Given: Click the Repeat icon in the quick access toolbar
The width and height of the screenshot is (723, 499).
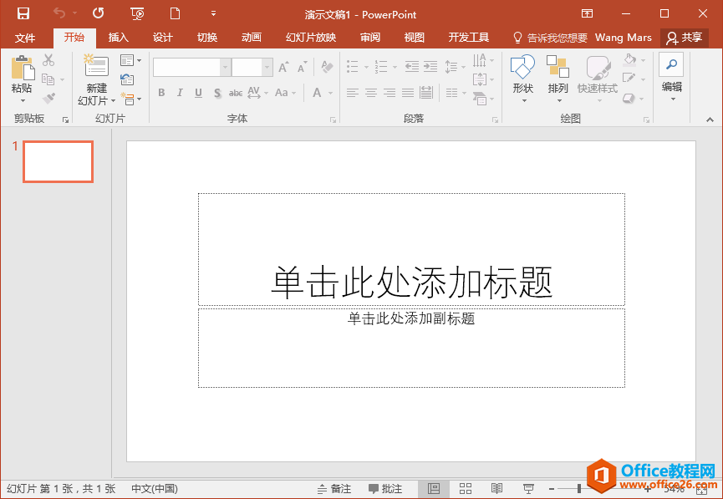Looking at the screenshot, I should 99,13.
